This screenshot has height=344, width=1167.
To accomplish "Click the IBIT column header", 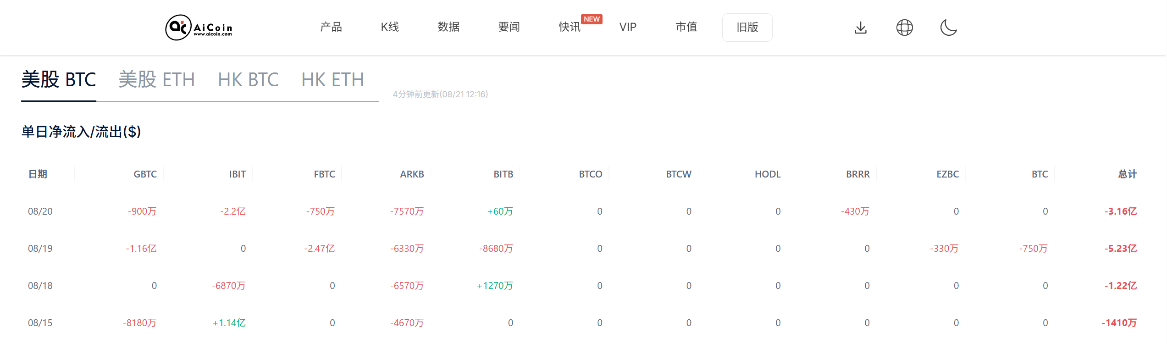I will (x=237, y=174).
